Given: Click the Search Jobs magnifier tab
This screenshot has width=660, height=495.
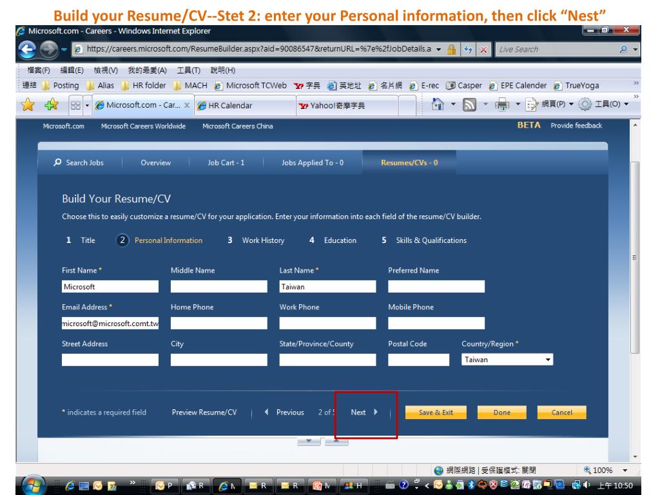Looking at the screenshot, I should [x=79, y=162].
